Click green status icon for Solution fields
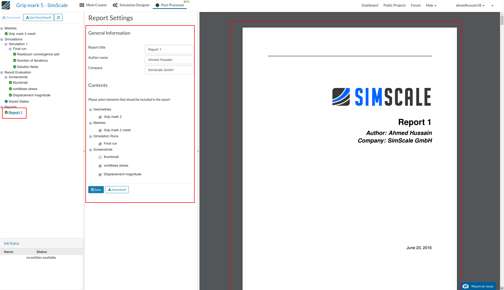 coord(14,67)
